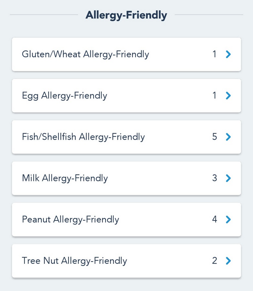Select the Tree Nut Allergy-Friendly text

[75, 261]
